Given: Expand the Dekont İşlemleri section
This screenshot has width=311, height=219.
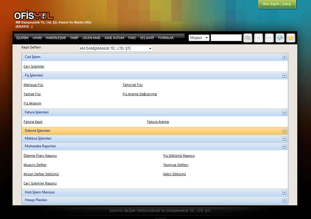Looking at the screenshot, I should [284, 131].
